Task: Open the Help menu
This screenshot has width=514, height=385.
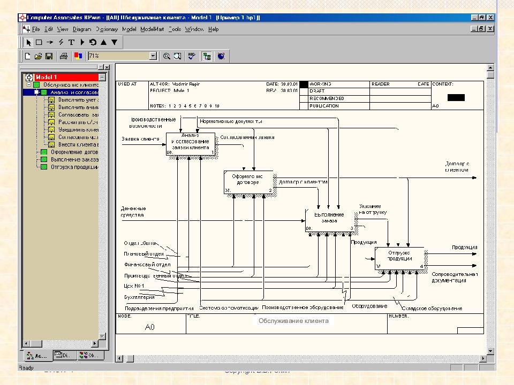Action: click(x=214, y=29)
